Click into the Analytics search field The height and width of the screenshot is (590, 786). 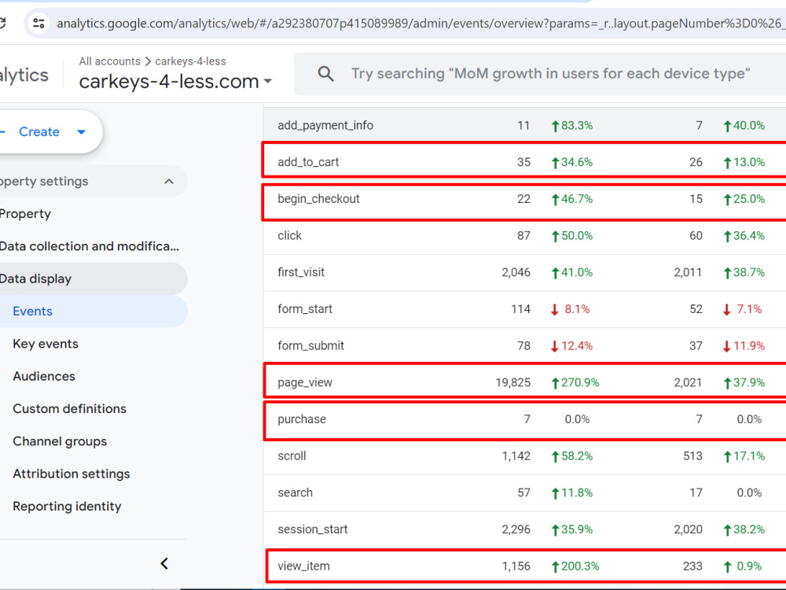pos(550,74)
